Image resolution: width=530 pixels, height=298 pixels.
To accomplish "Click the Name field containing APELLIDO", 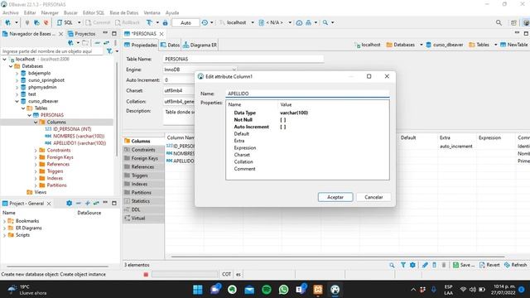I will (307, 94).
